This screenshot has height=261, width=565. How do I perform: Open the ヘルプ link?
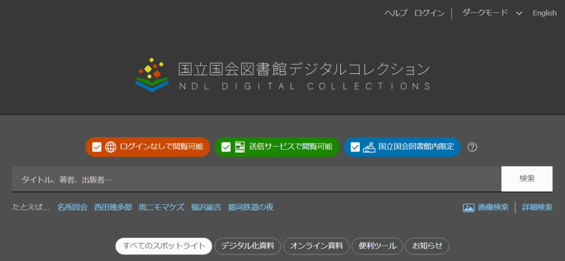coord(396,13)
